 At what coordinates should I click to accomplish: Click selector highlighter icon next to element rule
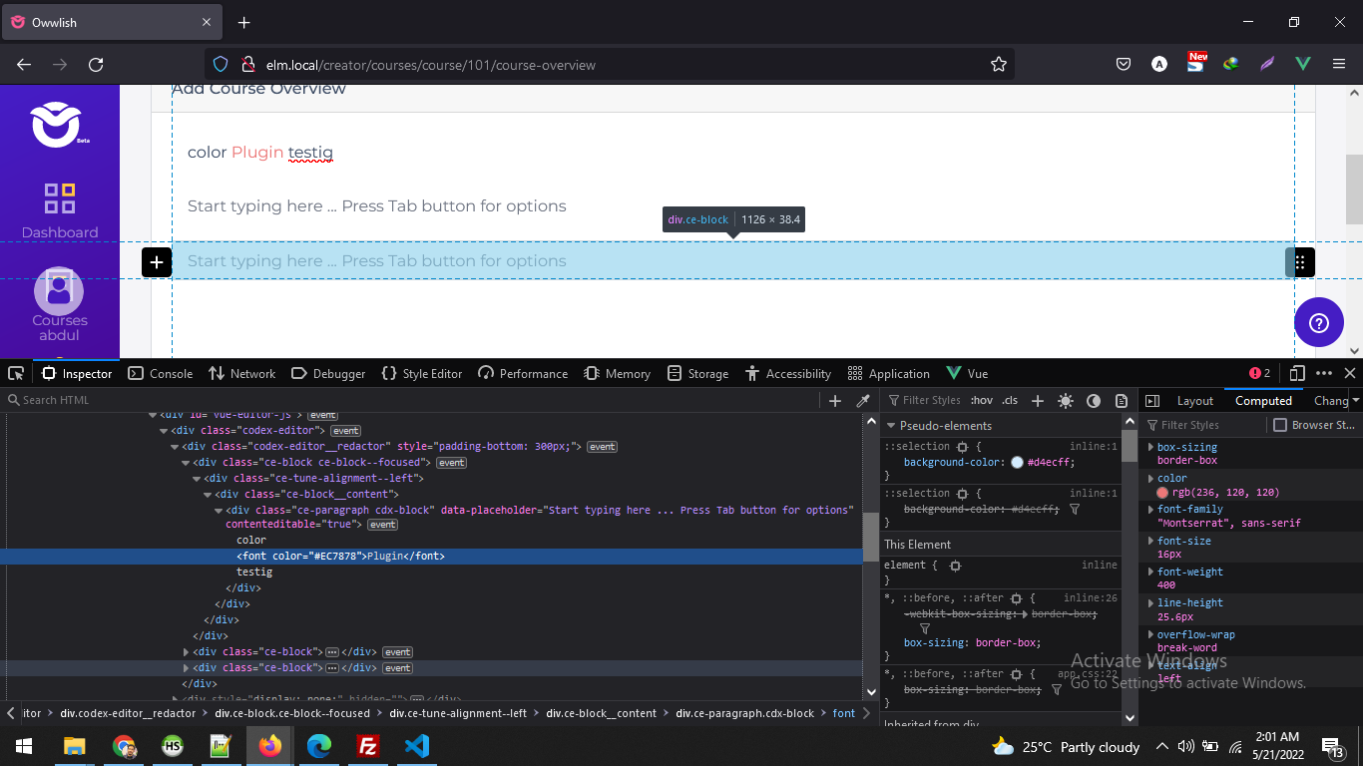point(955,566)
